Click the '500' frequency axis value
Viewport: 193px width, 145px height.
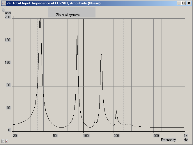tap(156, 136)
